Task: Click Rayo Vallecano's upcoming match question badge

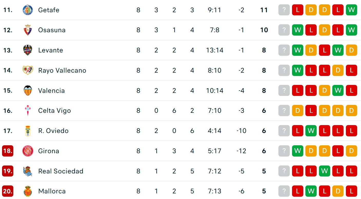Action: [x=284, y=70]
